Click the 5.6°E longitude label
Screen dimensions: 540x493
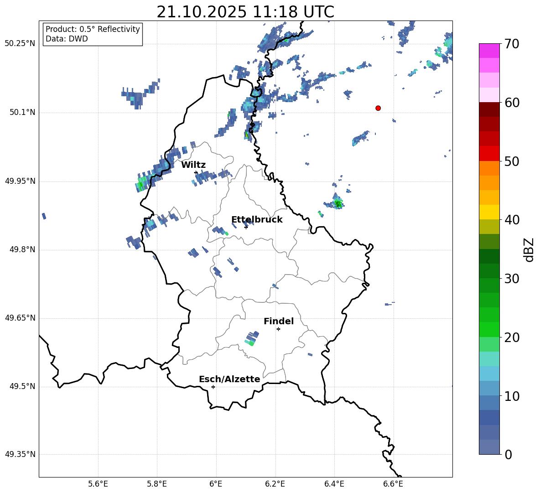(x=98, y=484)
